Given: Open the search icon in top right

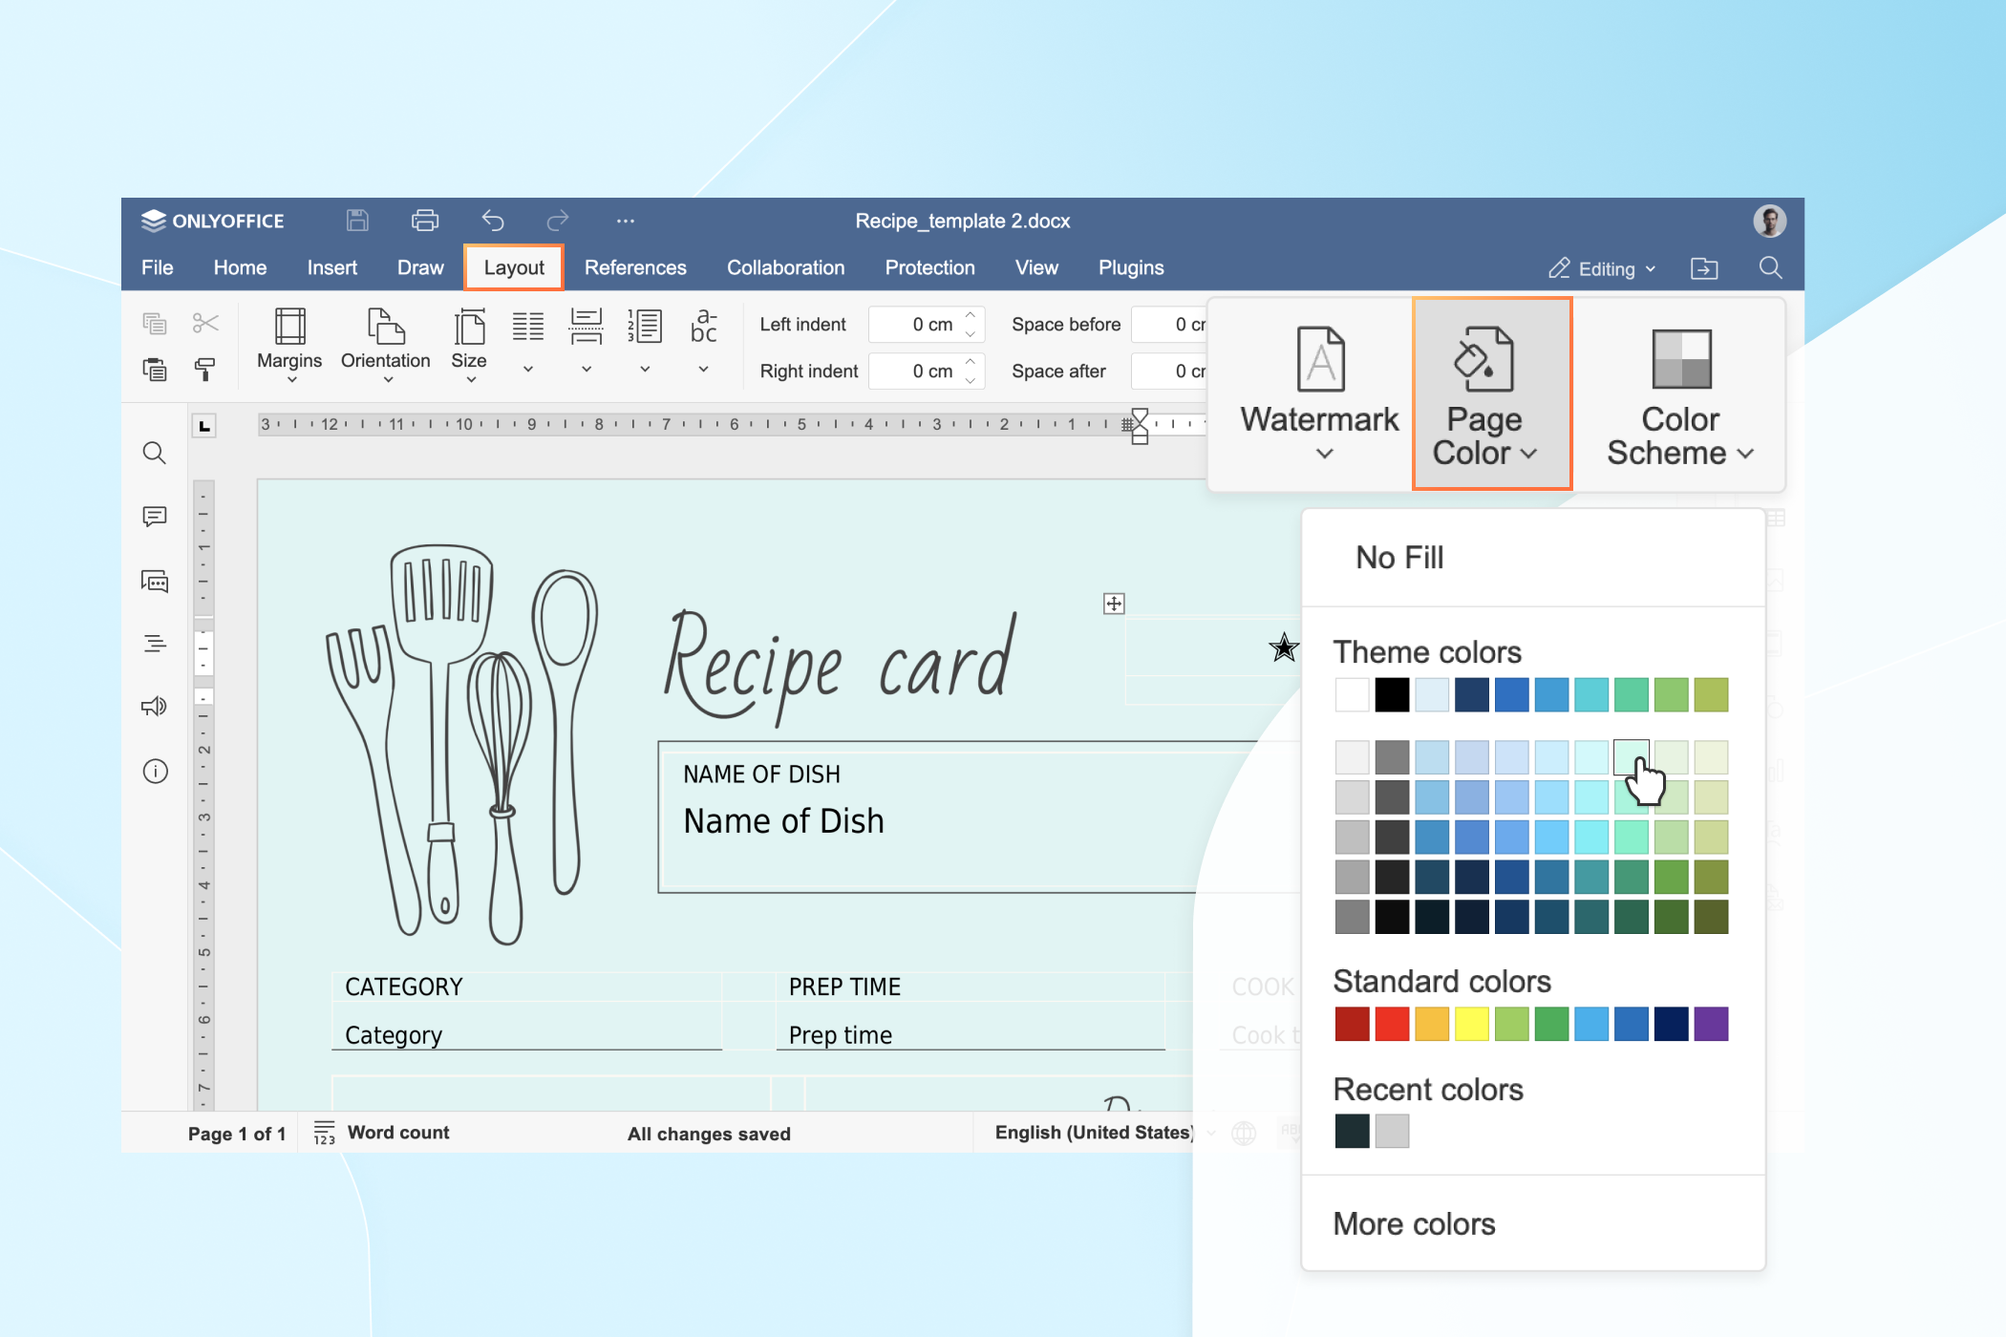Looking at the screenshot, I should 1770,268.
